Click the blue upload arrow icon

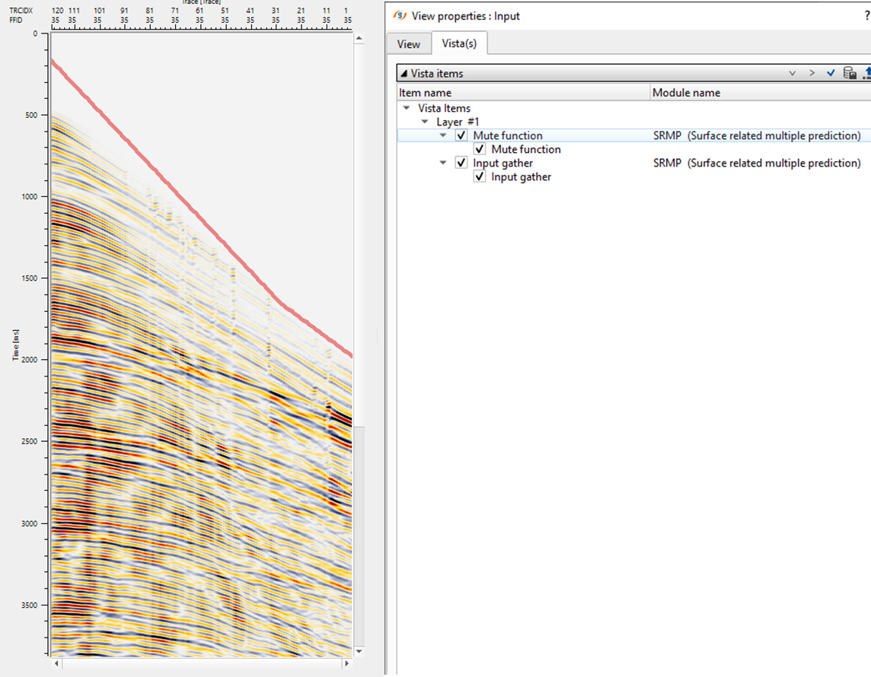tap(867, 74)
